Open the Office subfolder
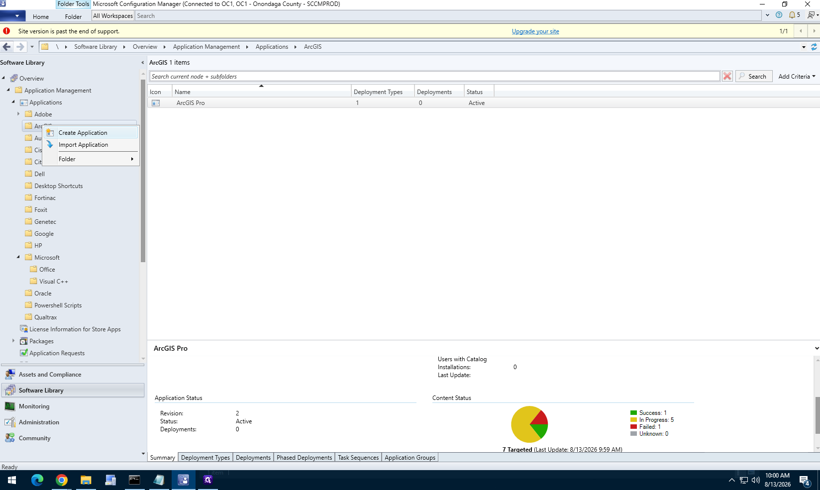The image size is (820, 490). click(x=47, y=270)
